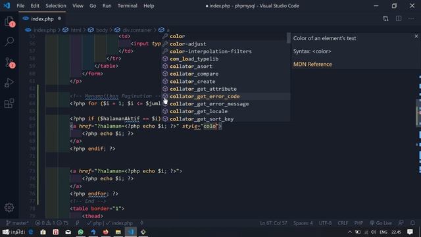Choose color-interpolation-filters suggestion
This screenshot has width=421, height=237.
(225, 51)
